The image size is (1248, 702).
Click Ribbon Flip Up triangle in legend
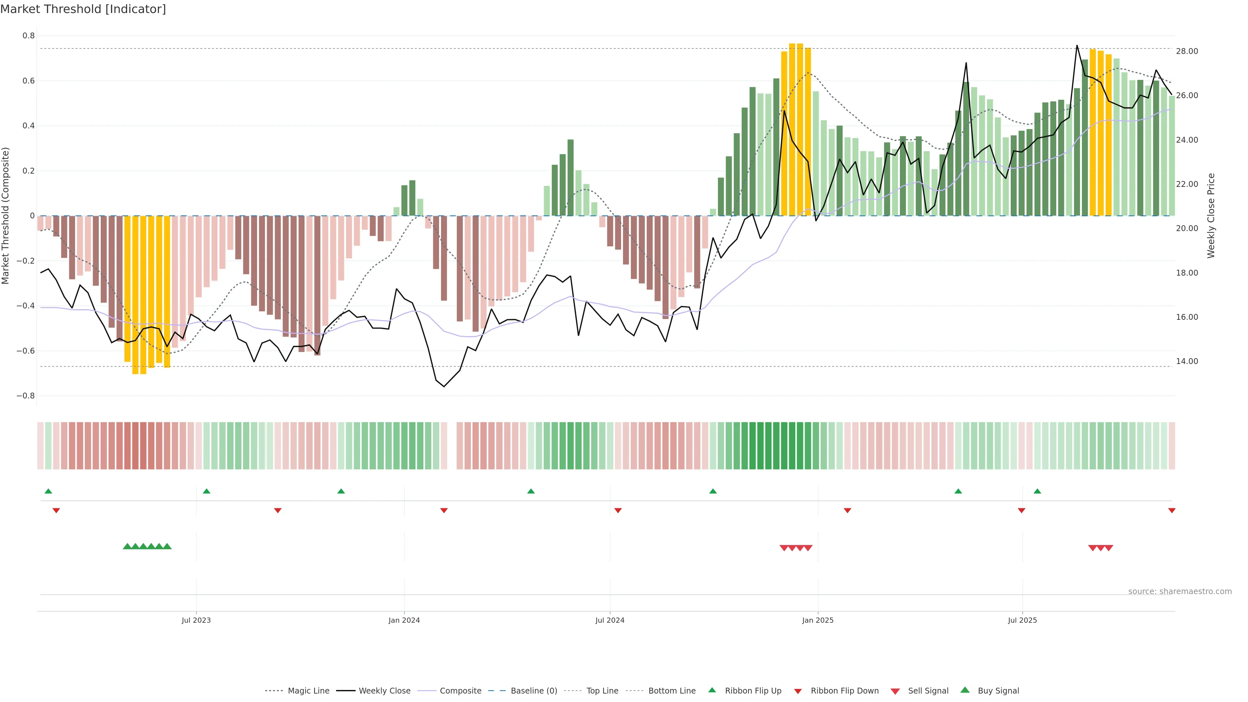point(712,690)
